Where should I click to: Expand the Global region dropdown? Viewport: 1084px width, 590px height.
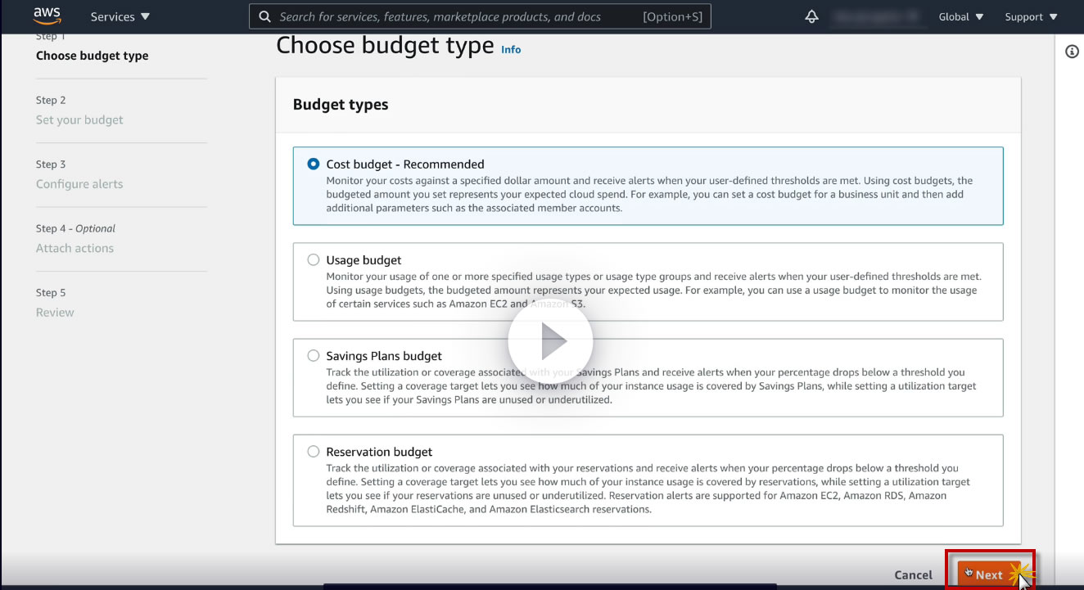click(x=960, y=16)
